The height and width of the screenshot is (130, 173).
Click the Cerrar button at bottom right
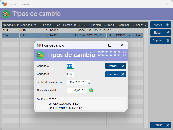pyautogui.click(x=161, y=125)
